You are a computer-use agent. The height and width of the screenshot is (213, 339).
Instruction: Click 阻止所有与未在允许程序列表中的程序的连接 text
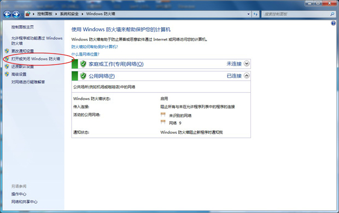(197, 106)
